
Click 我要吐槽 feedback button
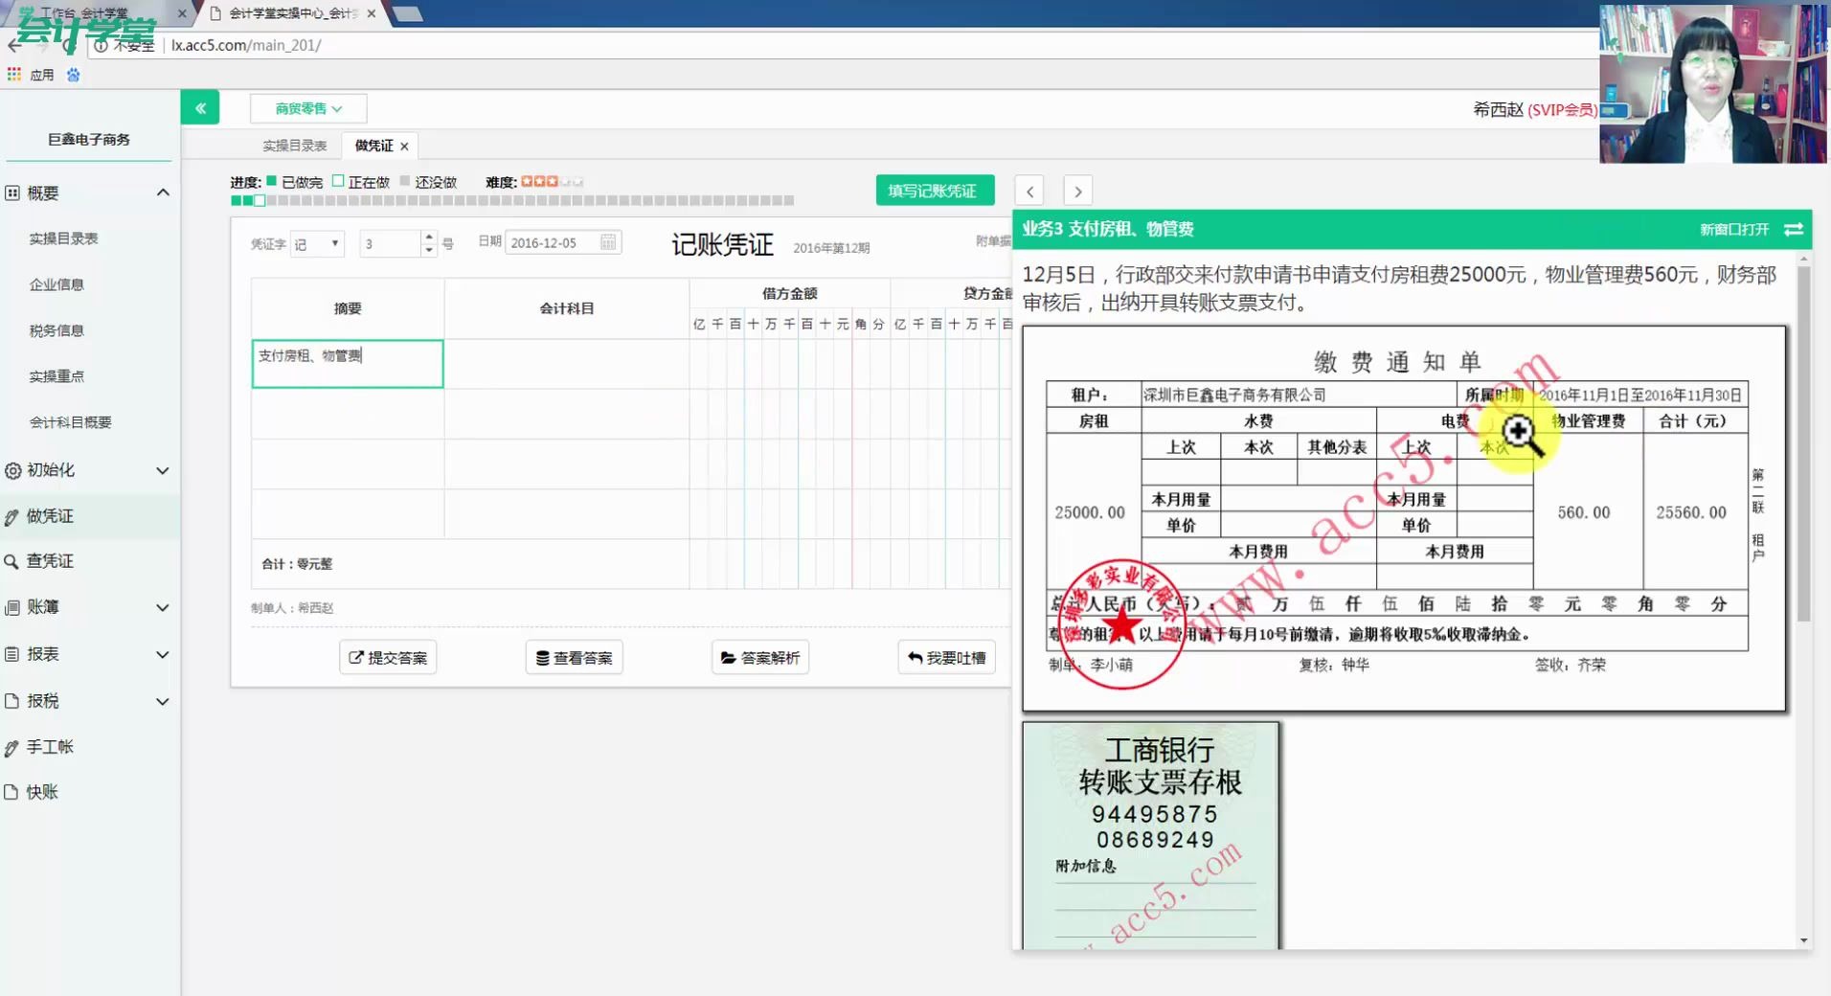947,658
